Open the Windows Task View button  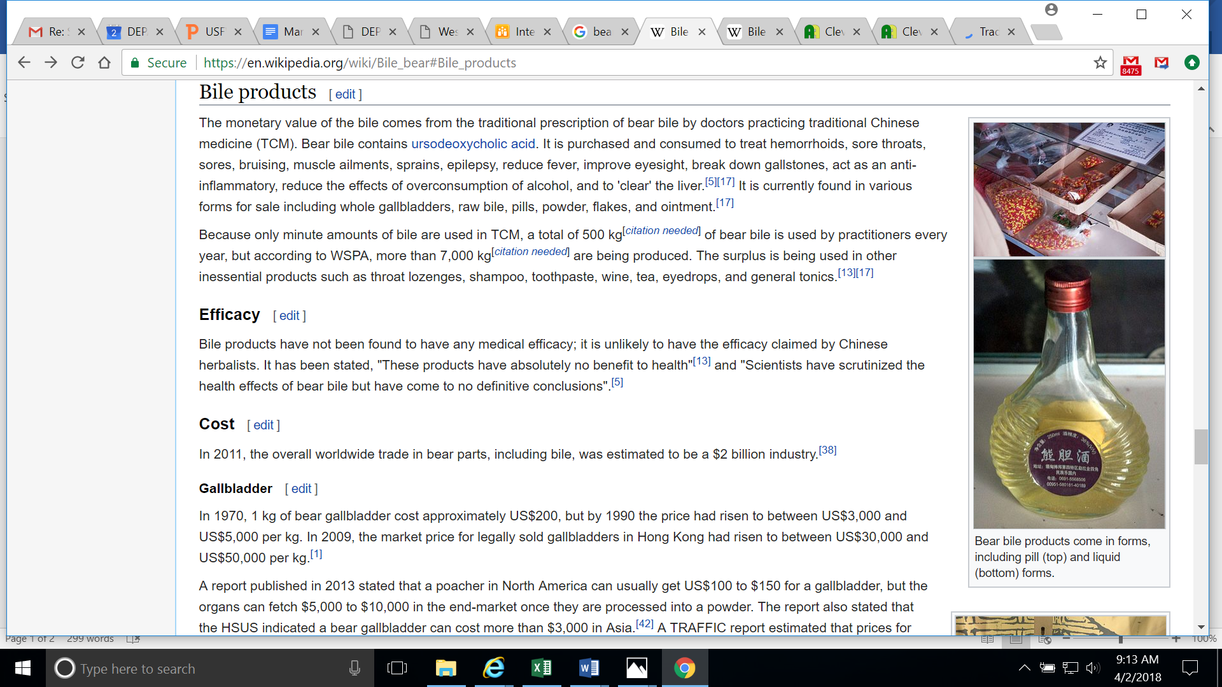pos(397,668)
